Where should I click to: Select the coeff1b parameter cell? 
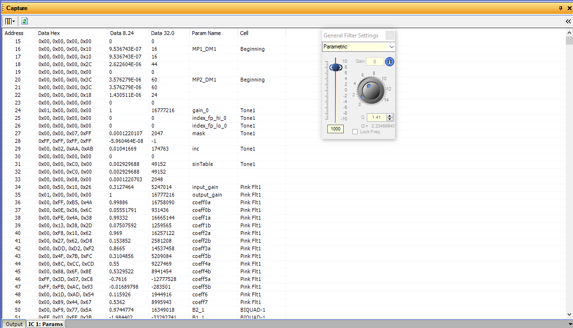coord(201,225)
